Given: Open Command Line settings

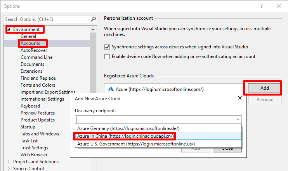Looking at the screenshot, I should (x=36, y=57).
